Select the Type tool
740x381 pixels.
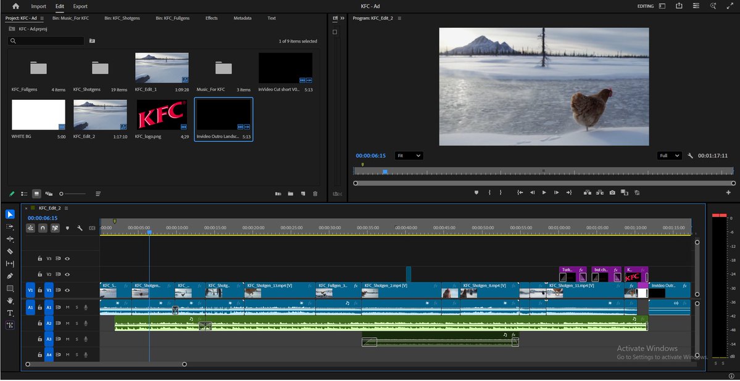[10, 313]
